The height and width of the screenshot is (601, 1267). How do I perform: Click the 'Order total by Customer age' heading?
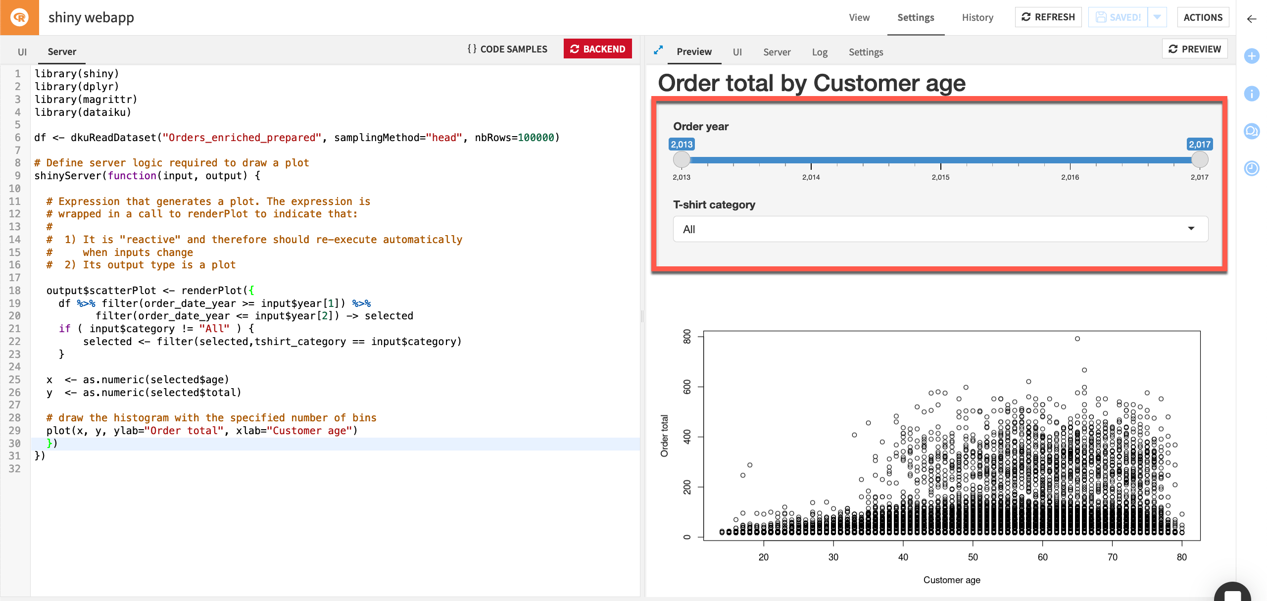pos(812,83)
